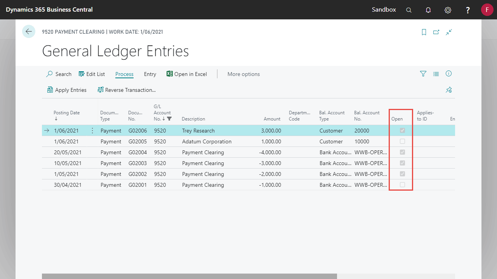Viewport: 497px width, 279px height.
Task: Open row menu for Trey Research
Action: point(92,131)
